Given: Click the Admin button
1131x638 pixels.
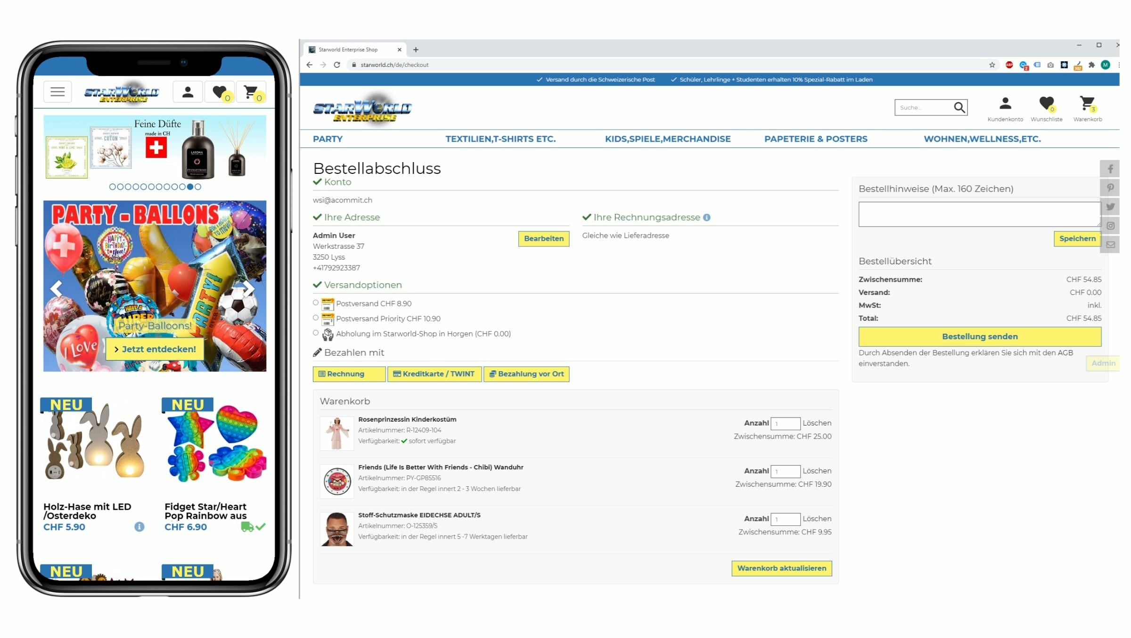Looking at the screenshot, I should tap(1103, 363).
